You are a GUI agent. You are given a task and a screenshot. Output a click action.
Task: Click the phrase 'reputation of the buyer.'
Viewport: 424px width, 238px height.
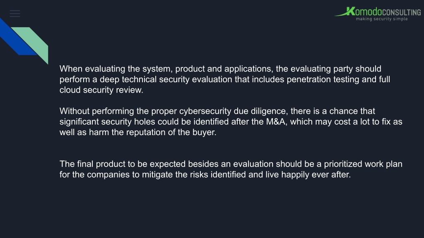(x=171, y=132)
